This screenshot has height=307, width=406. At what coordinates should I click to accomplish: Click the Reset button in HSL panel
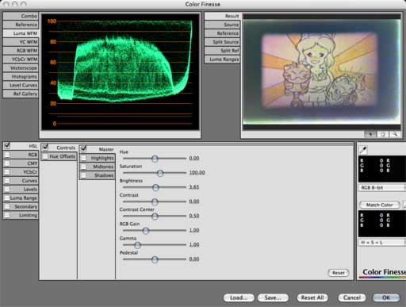pyautogui.click(x=339, y=273)
